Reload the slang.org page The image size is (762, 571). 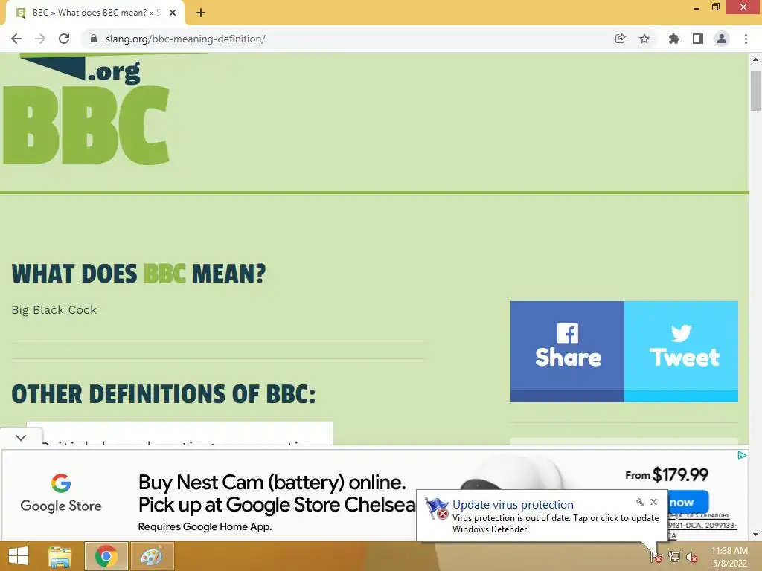pos(64,39)
